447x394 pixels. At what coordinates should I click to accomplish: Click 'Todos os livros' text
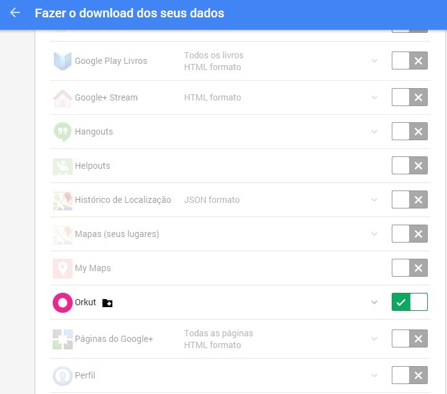click(x=214, y=55)
